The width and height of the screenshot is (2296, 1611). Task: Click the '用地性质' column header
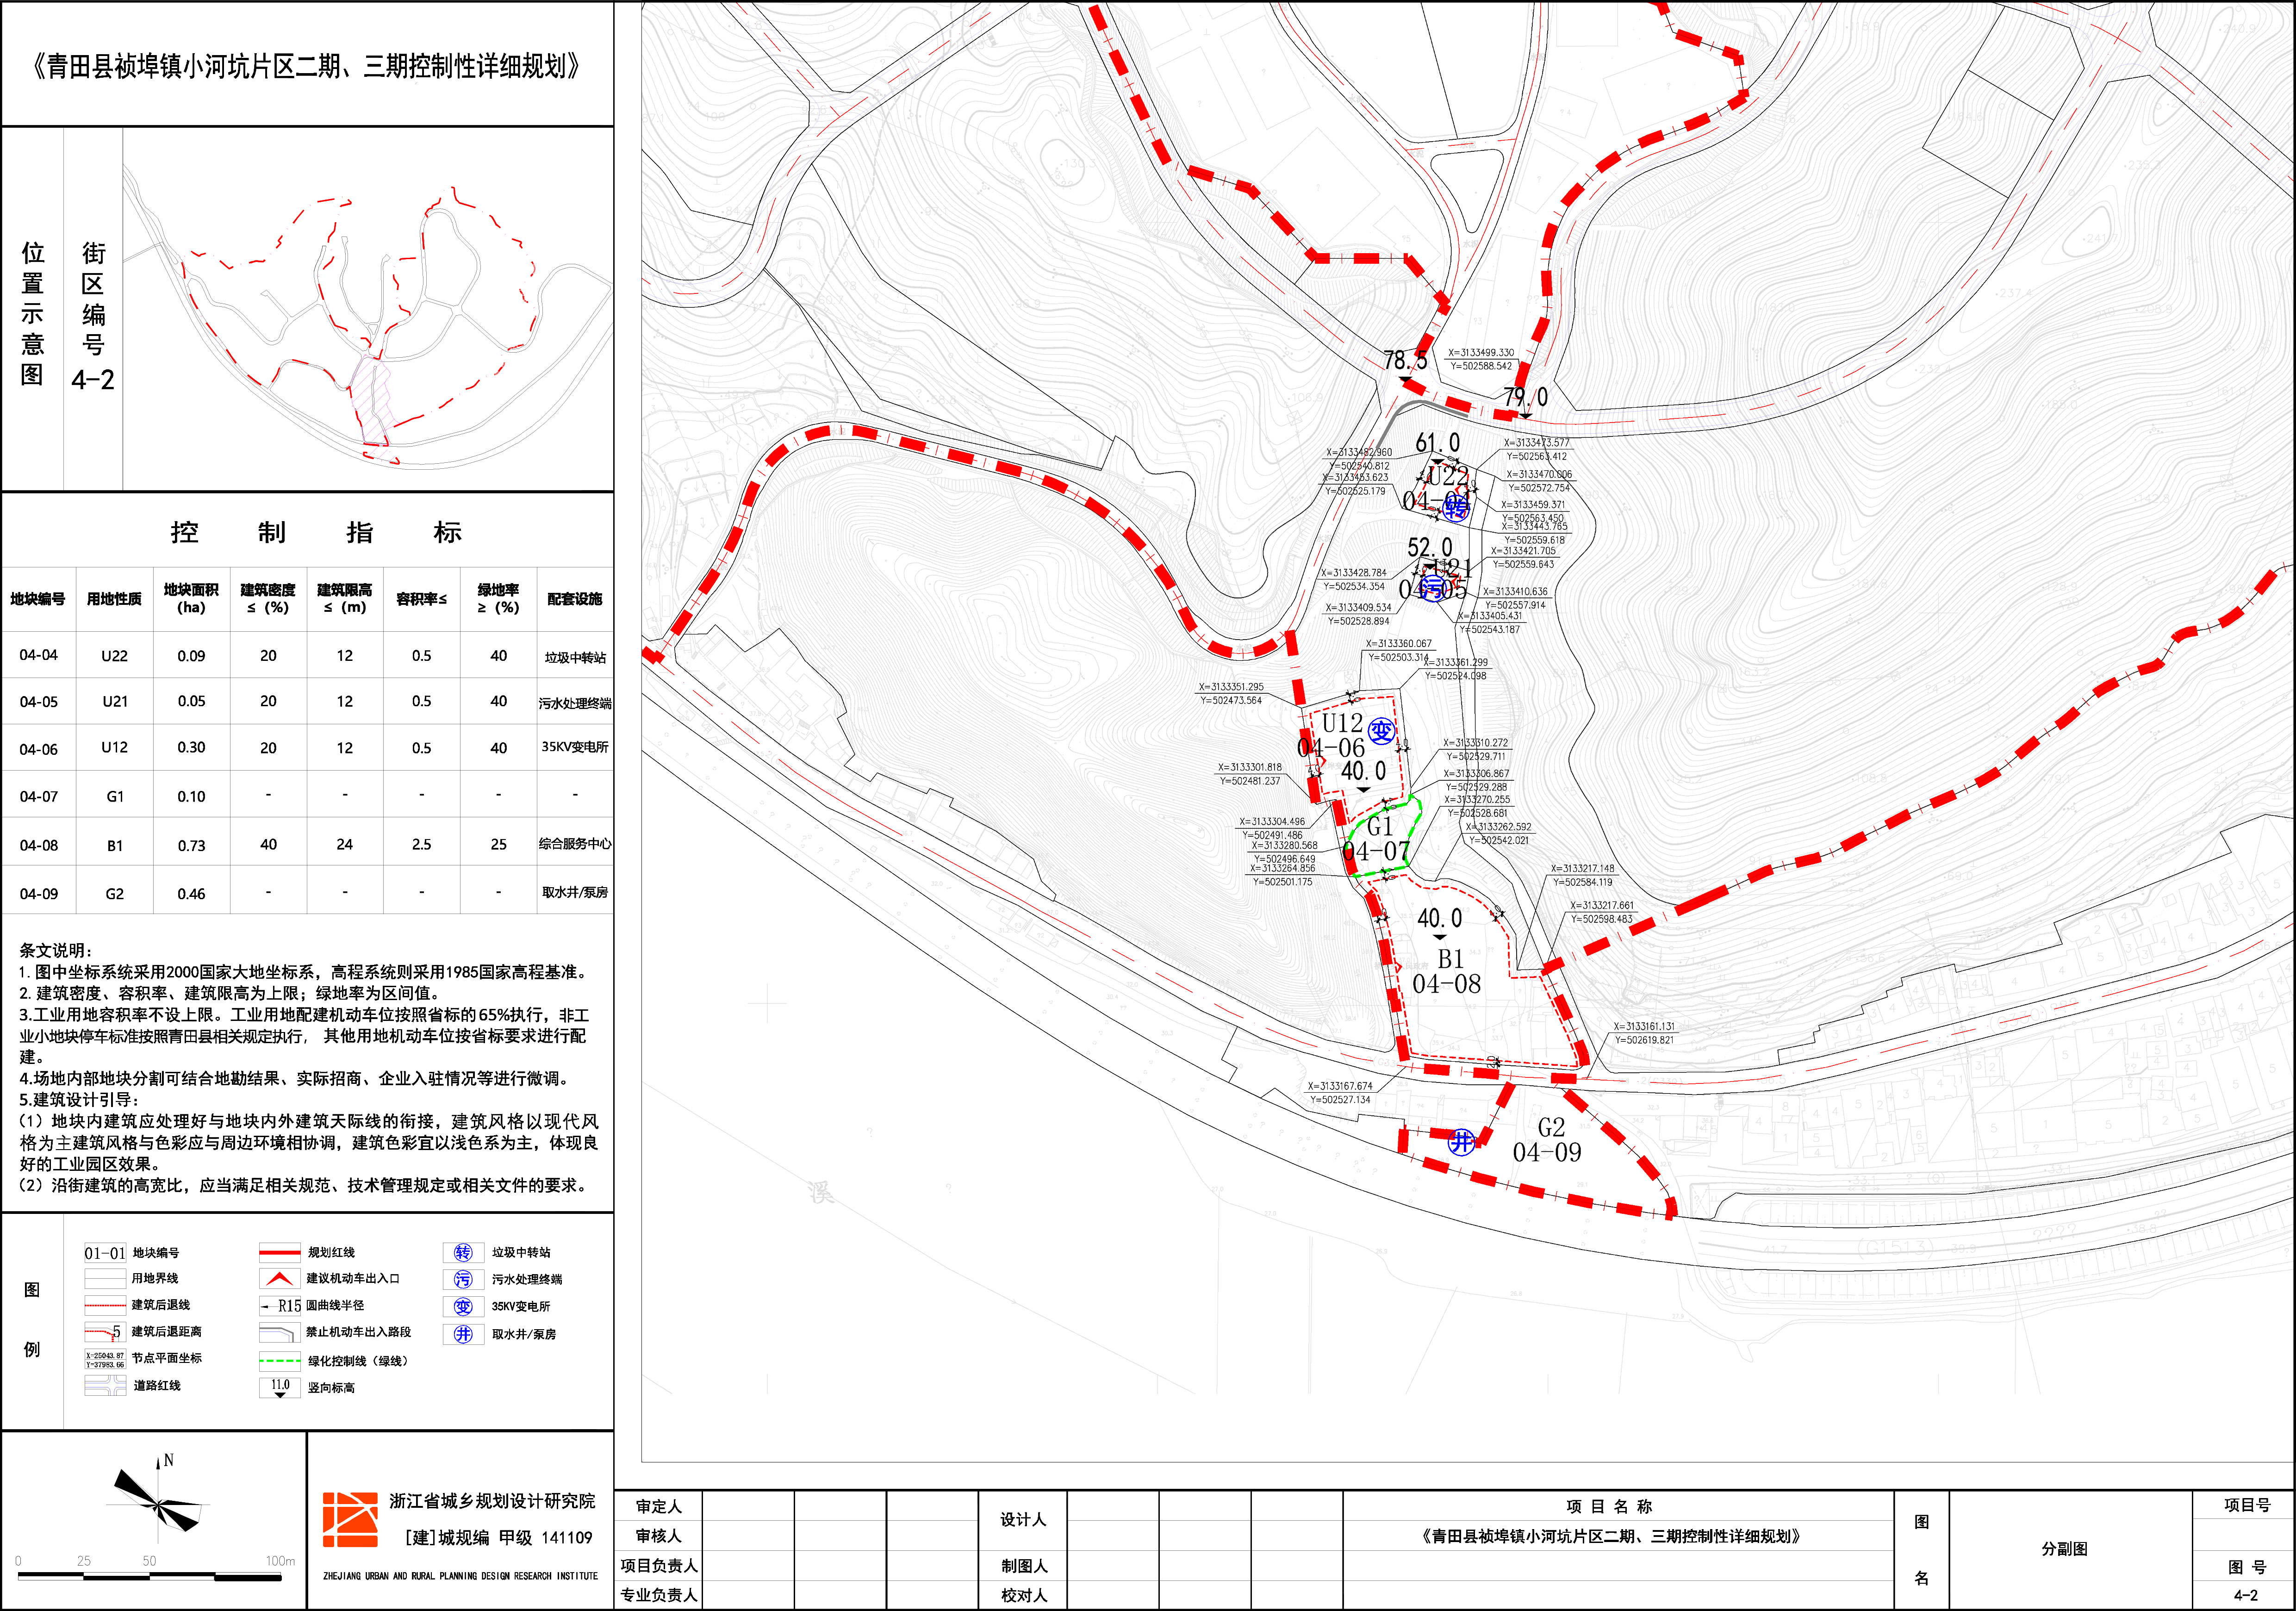(x=114, y=599)
